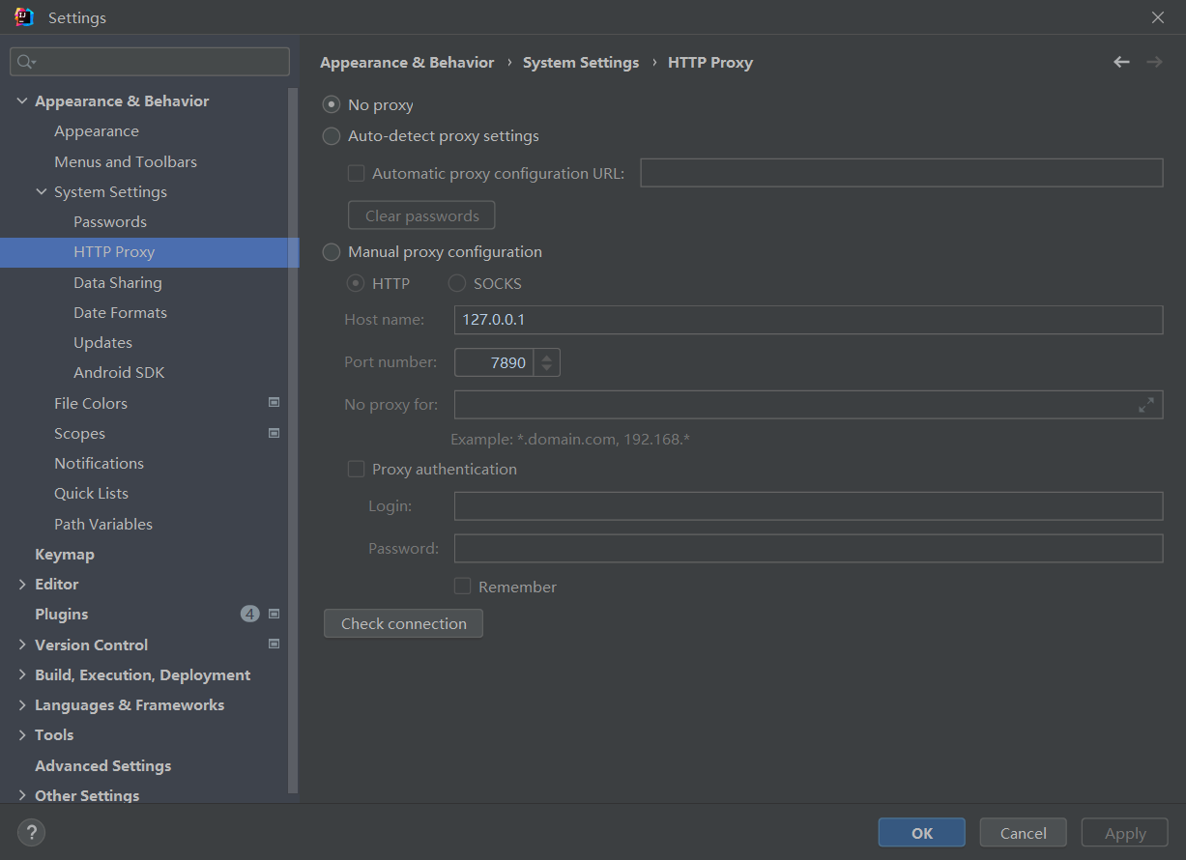Click into the Host name text field
Viewport: 1186px width, 860px height.
(807, 320)
